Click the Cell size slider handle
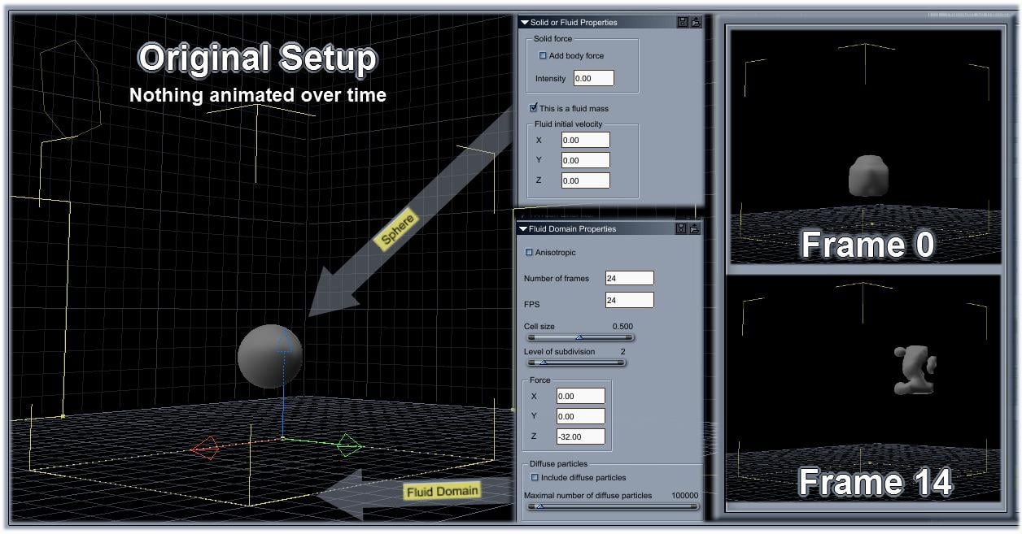The image size is (1022, 534). tap(579, 337)
